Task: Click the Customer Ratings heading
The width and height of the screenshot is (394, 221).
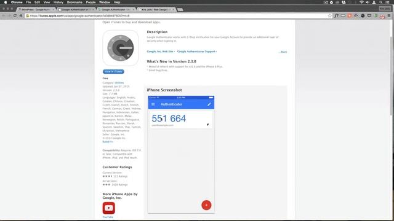Action: point(117,167)
